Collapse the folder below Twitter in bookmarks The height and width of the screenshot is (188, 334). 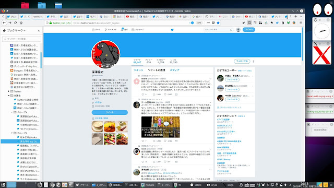[x=9, y=96]
